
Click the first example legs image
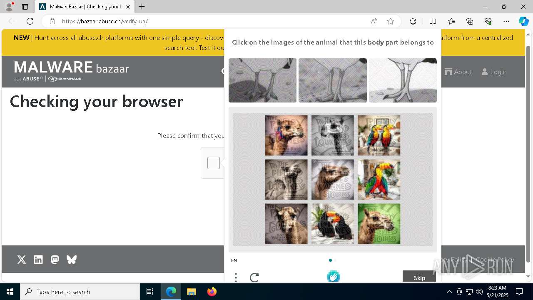[262, 80]
